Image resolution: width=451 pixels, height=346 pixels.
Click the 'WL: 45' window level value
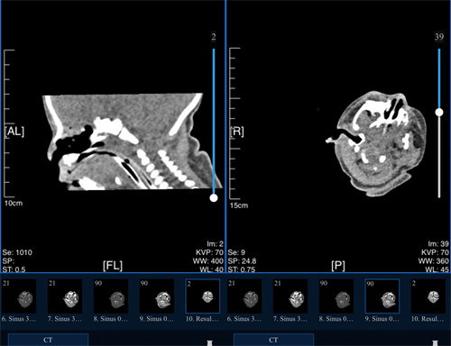(437, 269)
